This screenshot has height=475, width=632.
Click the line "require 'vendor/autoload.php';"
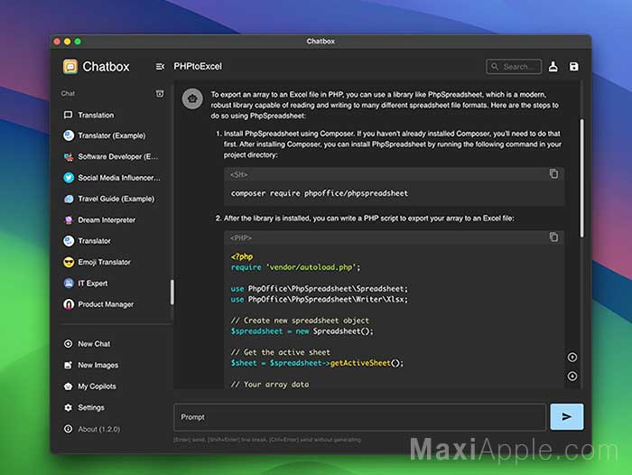point(295,267)
